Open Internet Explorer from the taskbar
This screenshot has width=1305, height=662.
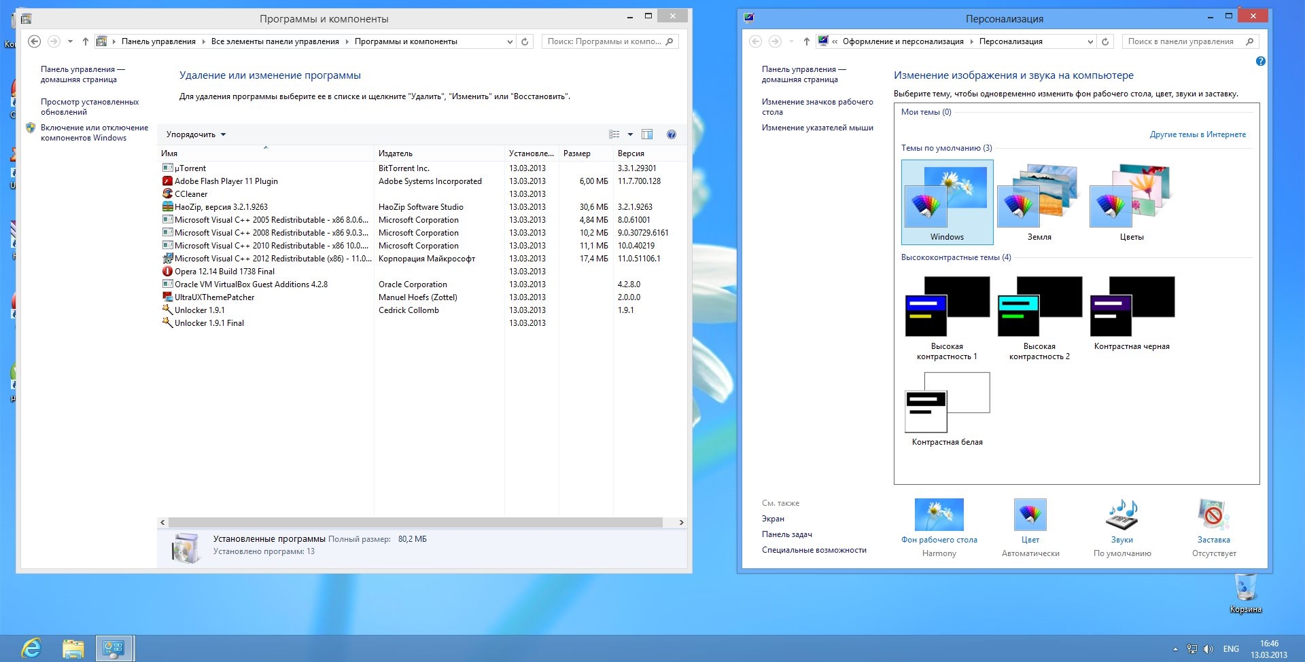pyautogui.click(x=31, y=648)
